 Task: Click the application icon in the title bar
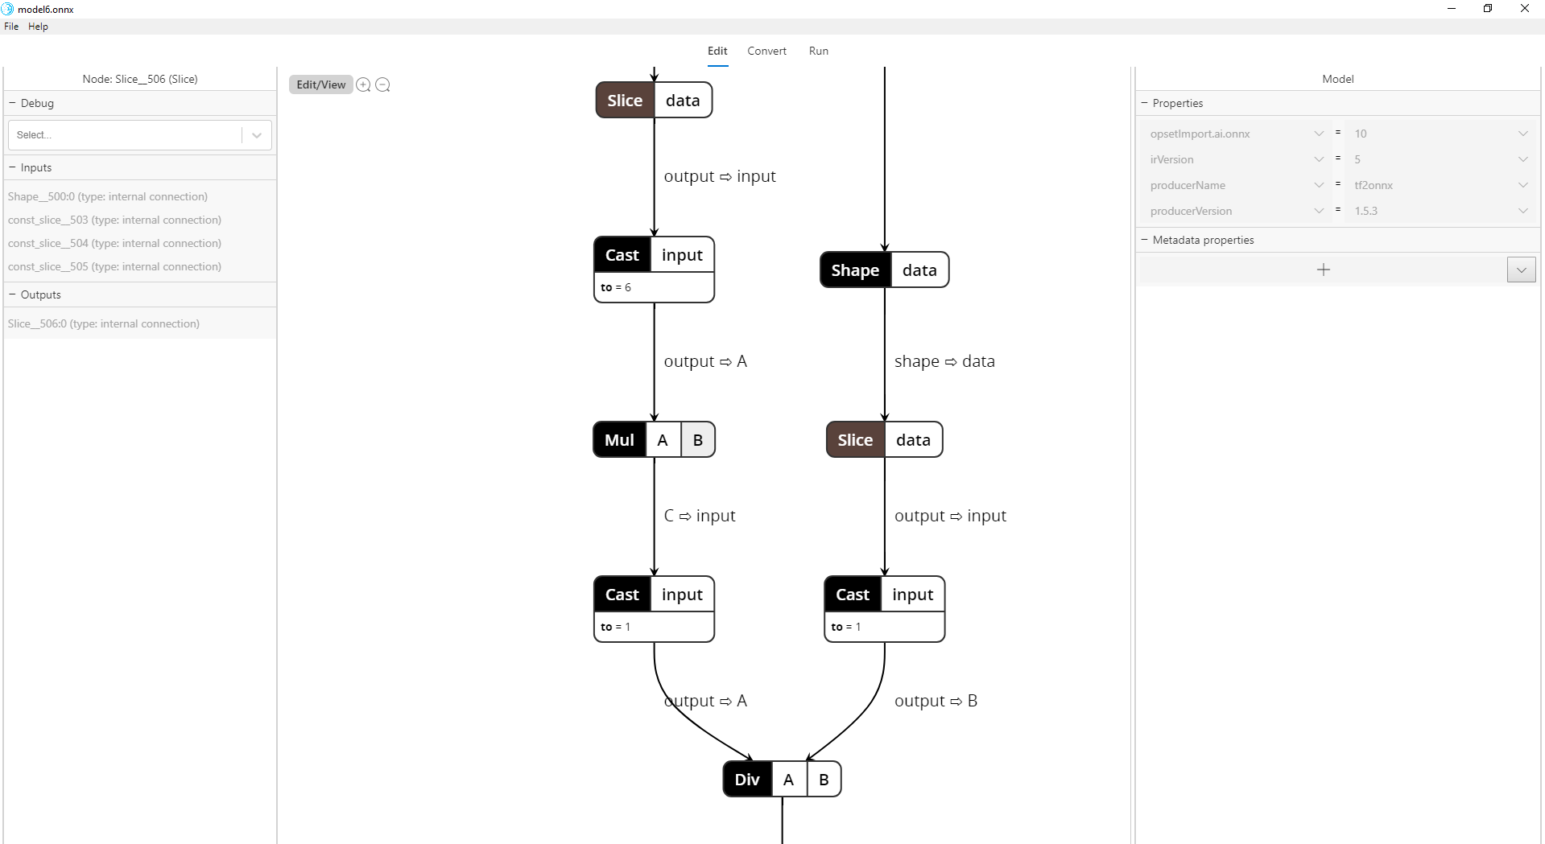point(8,9)
